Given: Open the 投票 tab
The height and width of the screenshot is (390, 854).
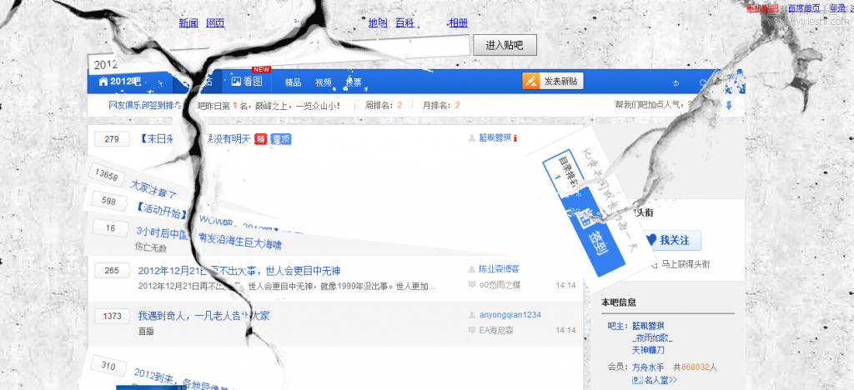Looking at the screenshot, I should 354,82.
